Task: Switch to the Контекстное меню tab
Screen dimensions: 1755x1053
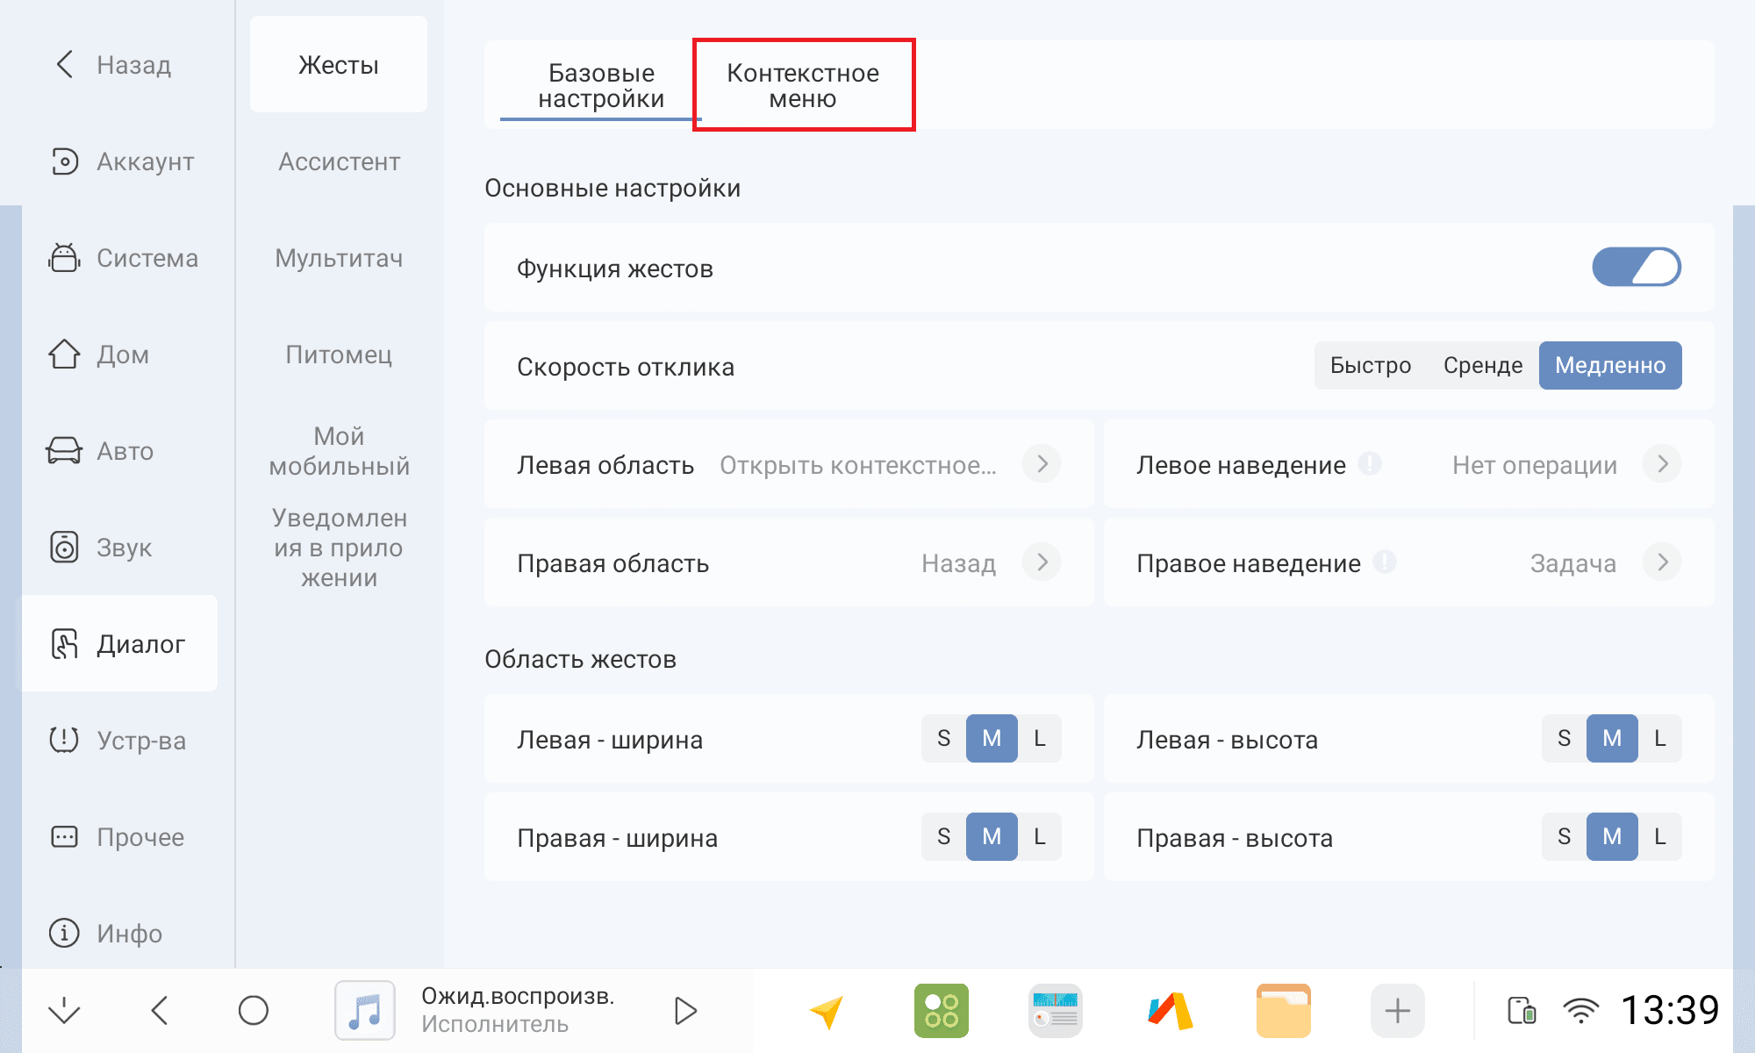Action: click(803, 85)
